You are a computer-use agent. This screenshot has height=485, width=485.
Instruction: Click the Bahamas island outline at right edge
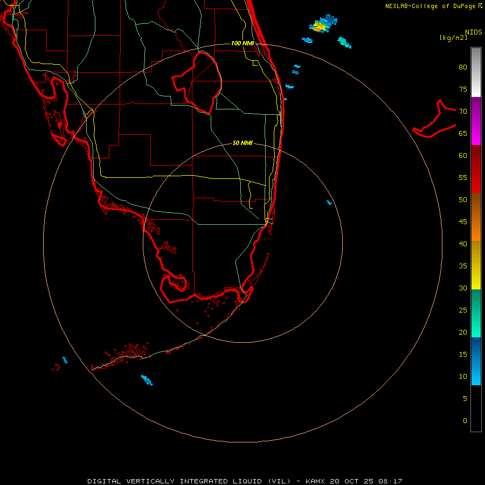coord(434,119)
